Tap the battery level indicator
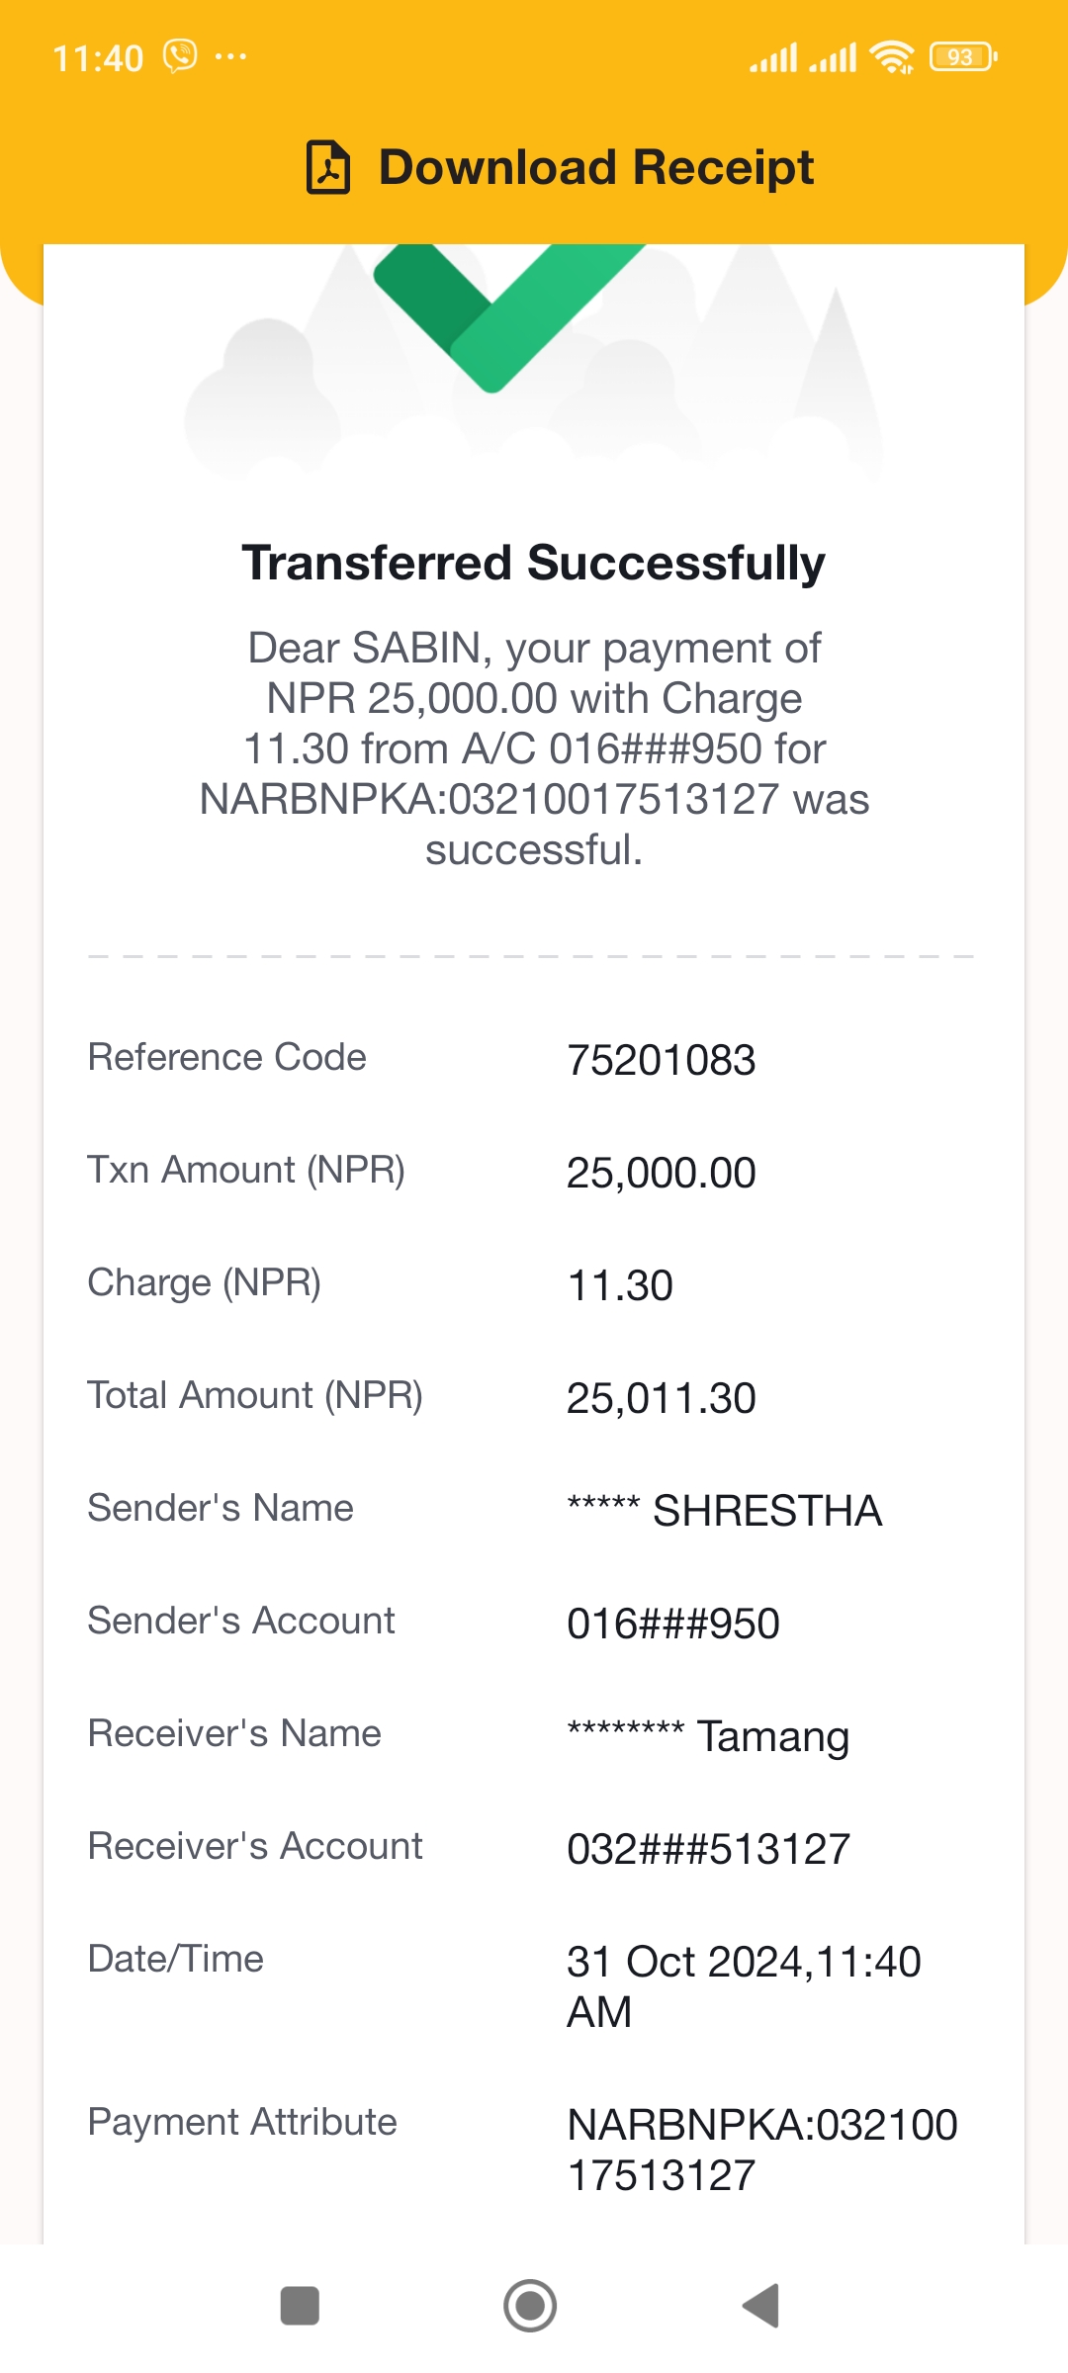Screen dimensions: 1068x2373 pyautogui.click(x=963, y=57)
